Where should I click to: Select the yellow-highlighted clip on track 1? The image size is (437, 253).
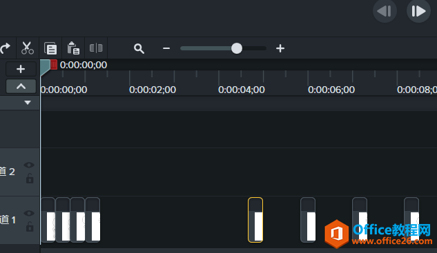[255, 220]
